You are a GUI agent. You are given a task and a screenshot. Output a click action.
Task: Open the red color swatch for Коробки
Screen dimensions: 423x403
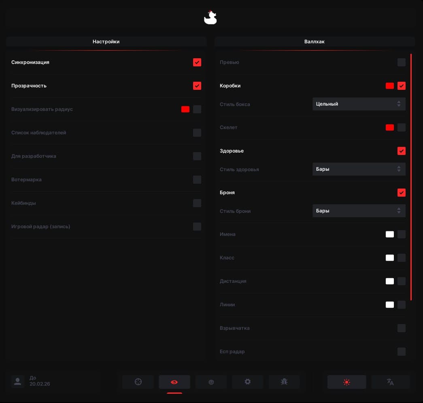tap(390, 86)
